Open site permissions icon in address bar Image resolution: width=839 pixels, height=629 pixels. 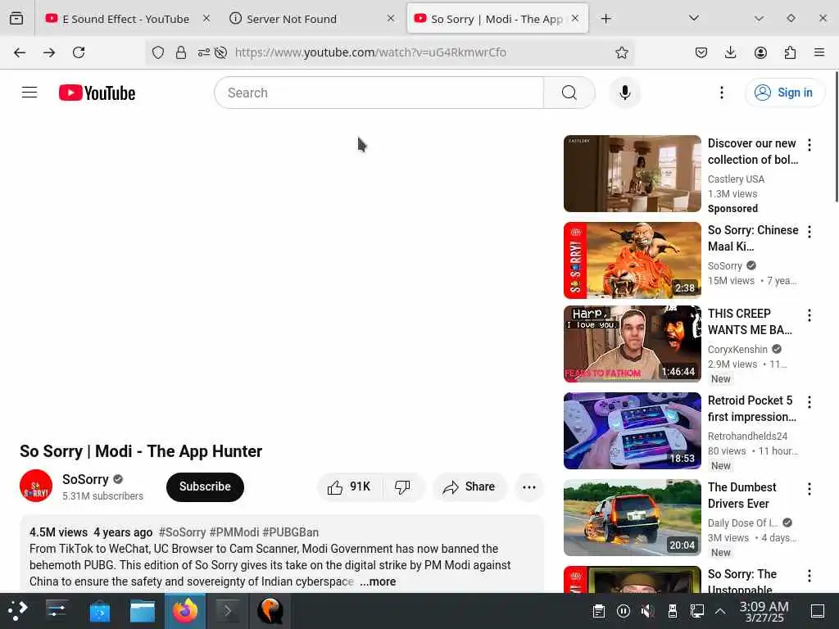[x=204, y=52]
